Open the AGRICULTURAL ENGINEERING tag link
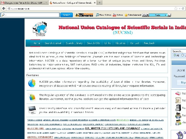The image size is (186, 139). point(138,124)
